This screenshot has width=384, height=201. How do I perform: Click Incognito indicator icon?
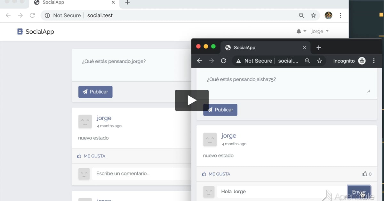362,61
